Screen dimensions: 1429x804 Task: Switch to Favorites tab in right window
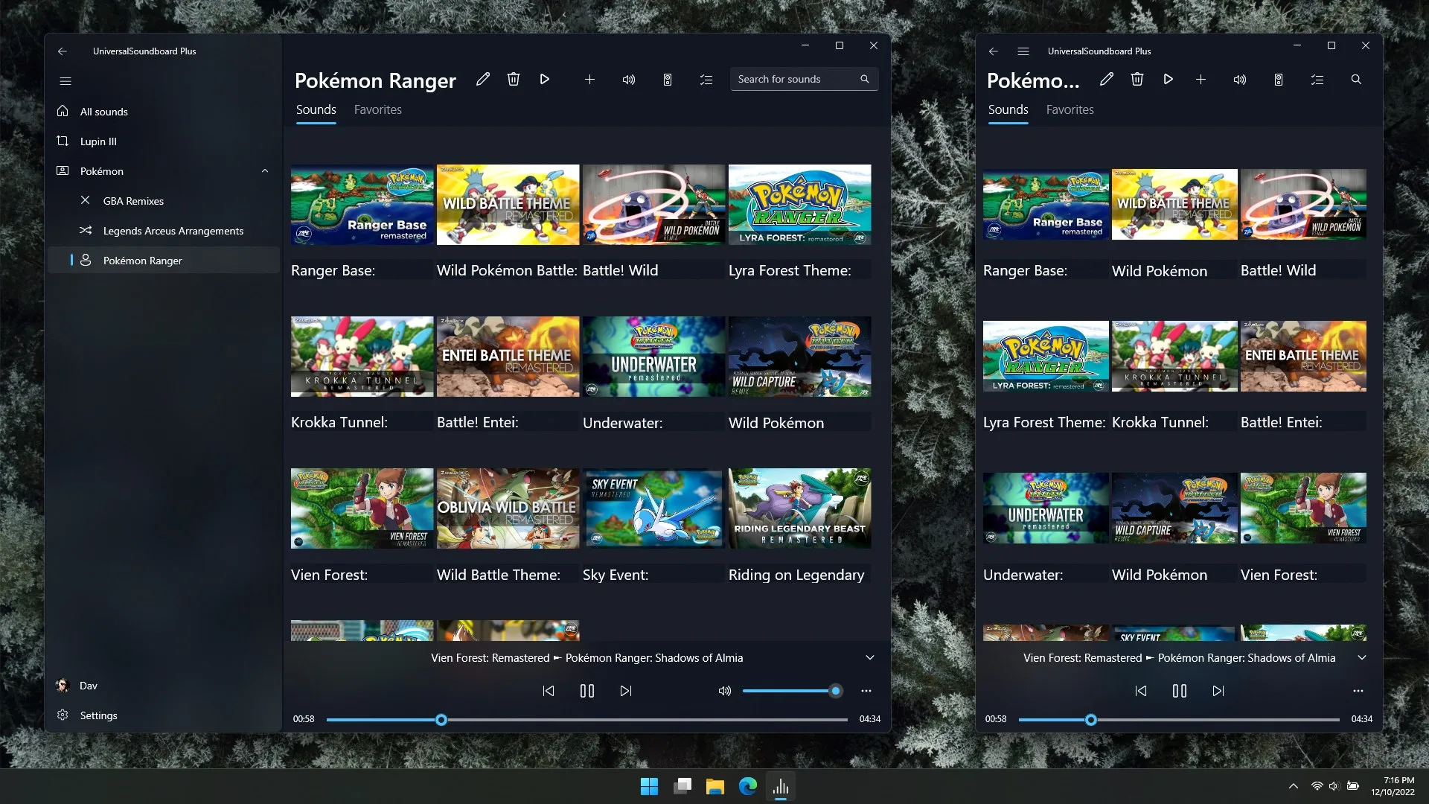[x=1070, y=109]
